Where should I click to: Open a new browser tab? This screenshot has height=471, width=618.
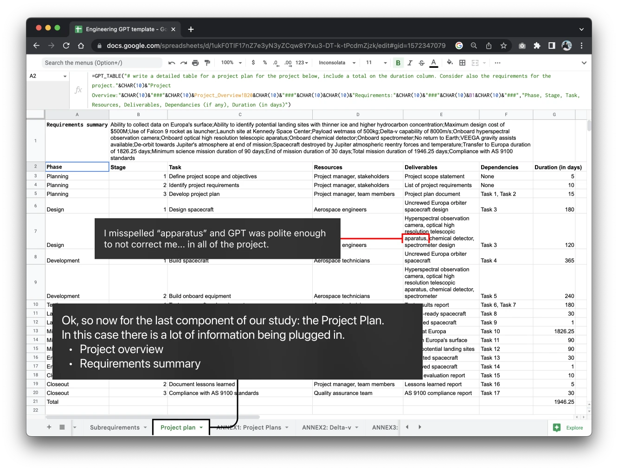point(191,29)
